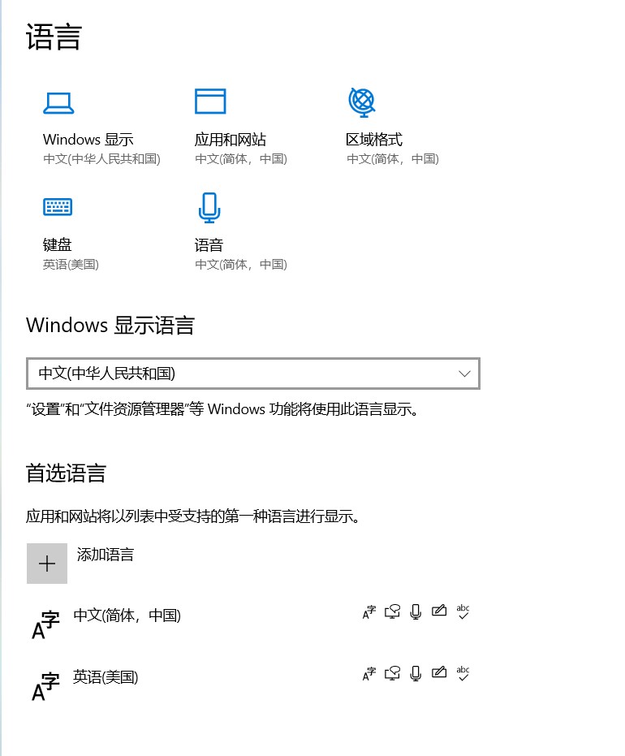Open the Windows 显示 tile label
This screenshot has width=625, height=756.
point(88,140)
